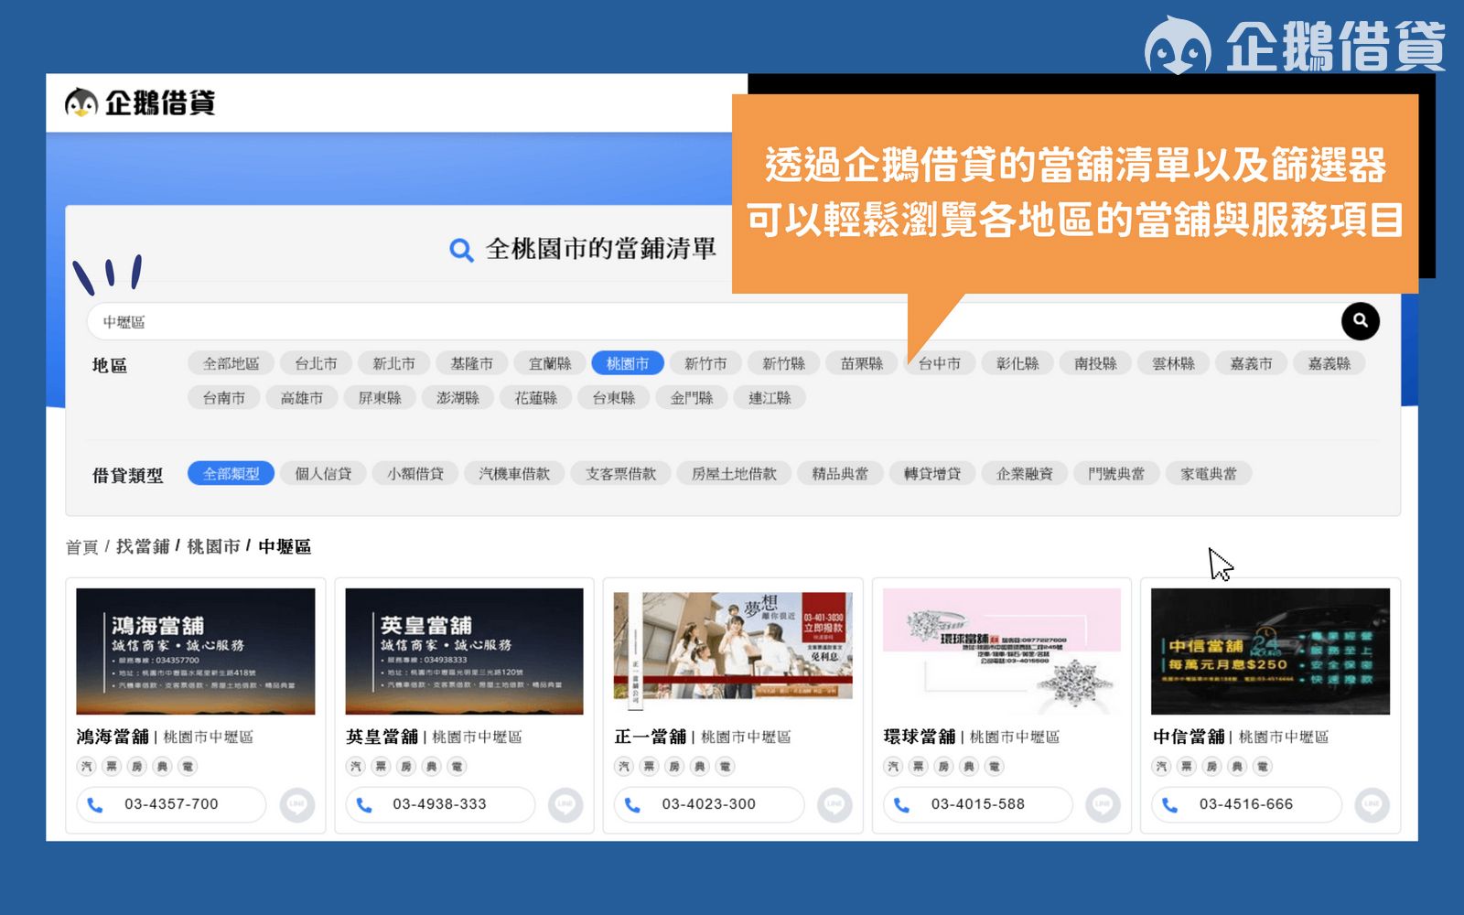Click the 典 service icon on 英皇當舖 card
Viewport: 1464px width, 915px height.
coord(432,766)
